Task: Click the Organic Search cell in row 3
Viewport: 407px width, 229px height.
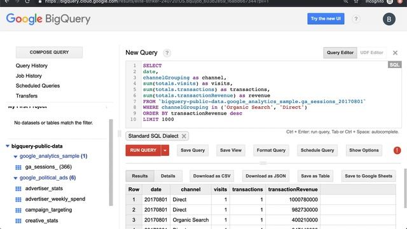Action: tap(191, 220)
